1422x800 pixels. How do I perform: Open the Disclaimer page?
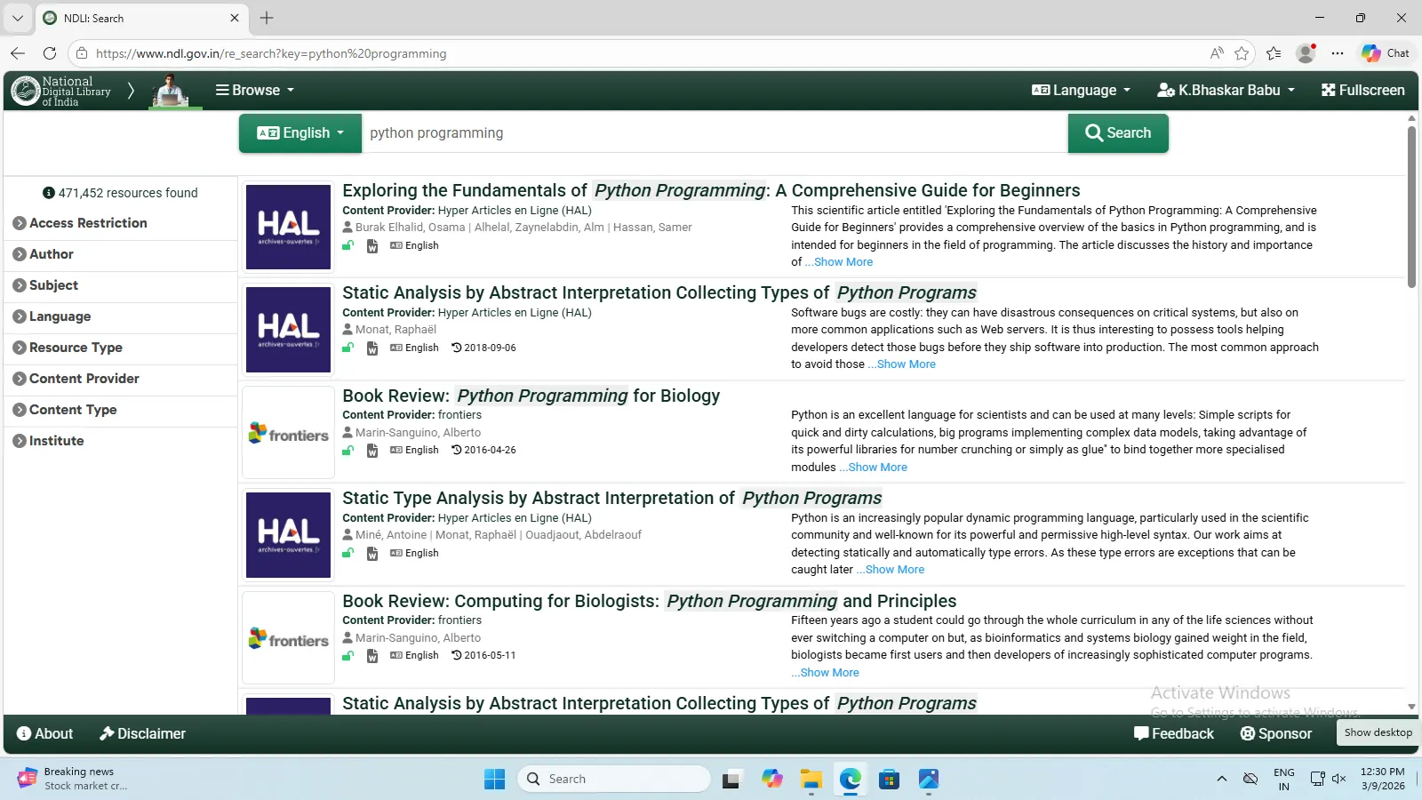[142, 733]
